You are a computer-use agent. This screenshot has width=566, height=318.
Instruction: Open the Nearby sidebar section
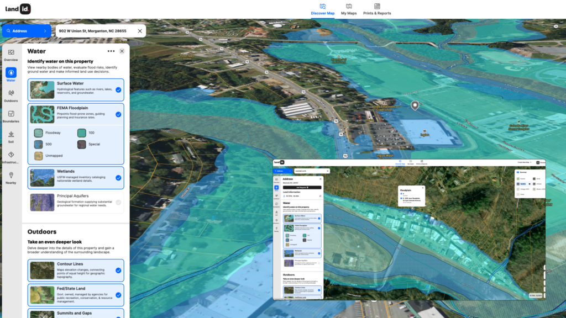point(11,177)
